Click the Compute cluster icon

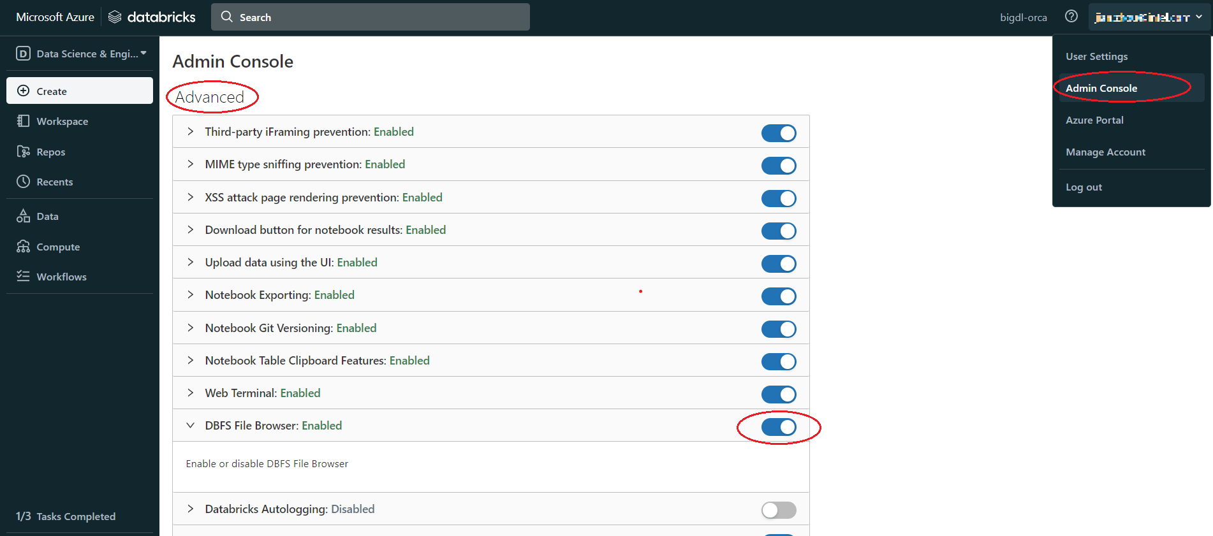(x=23, y=247)
